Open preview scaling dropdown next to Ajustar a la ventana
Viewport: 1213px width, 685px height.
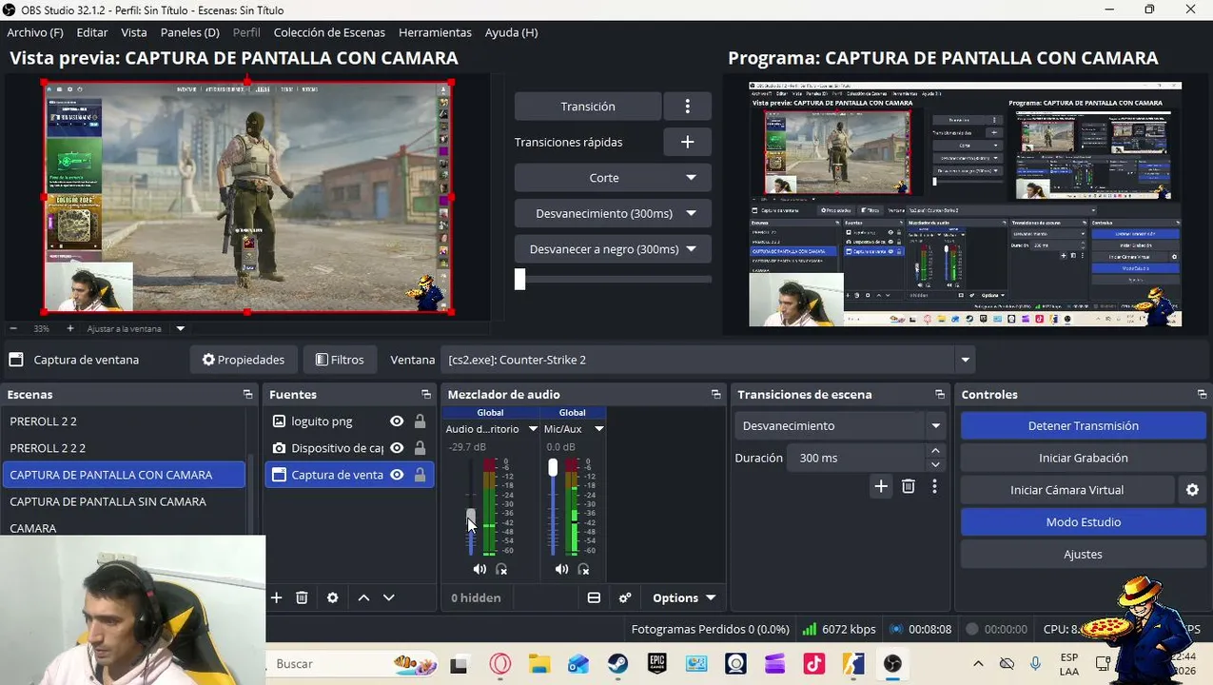pyautogui.click(x=180, y=328)
